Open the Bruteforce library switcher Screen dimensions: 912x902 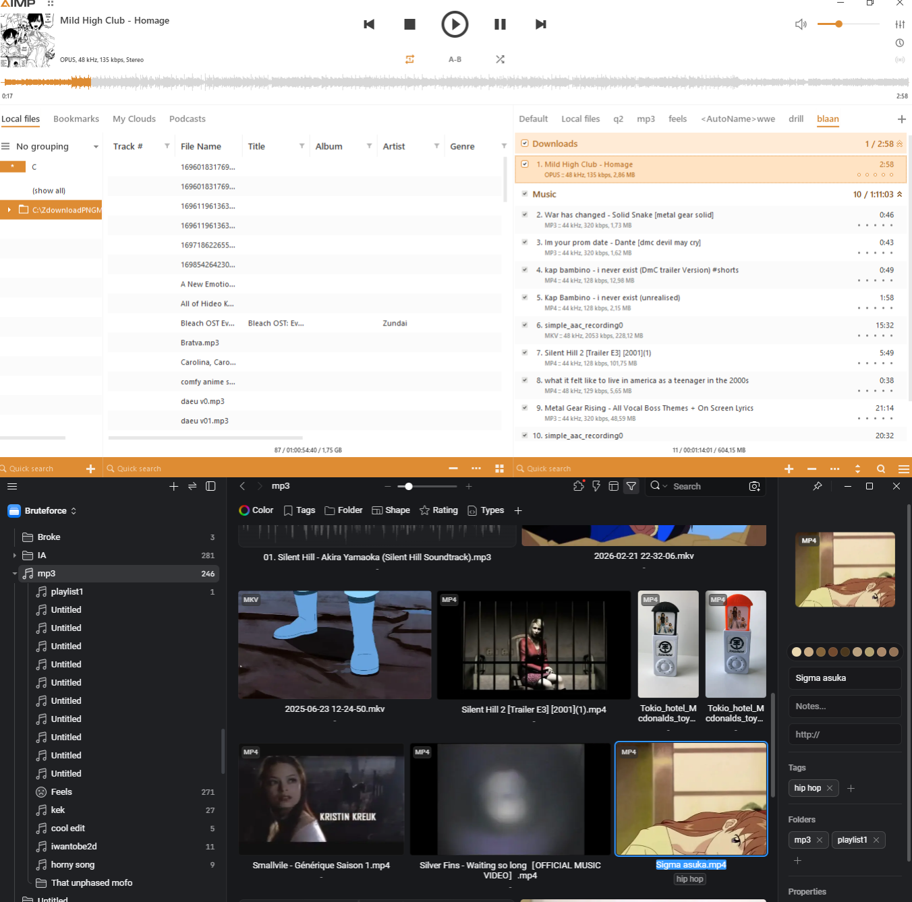pos(42,510)
